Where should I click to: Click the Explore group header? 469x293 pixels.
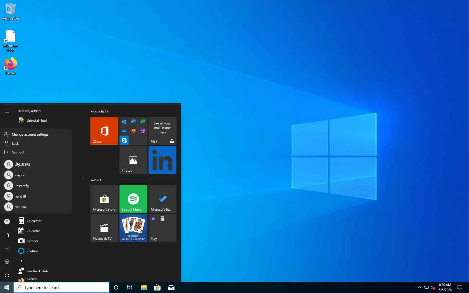tap(96, 179)
